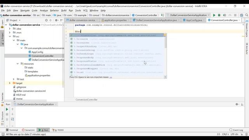Toggle the Structure tool window
The width and height of the screenshot is (249, 140).
click(x=2, y=118)
